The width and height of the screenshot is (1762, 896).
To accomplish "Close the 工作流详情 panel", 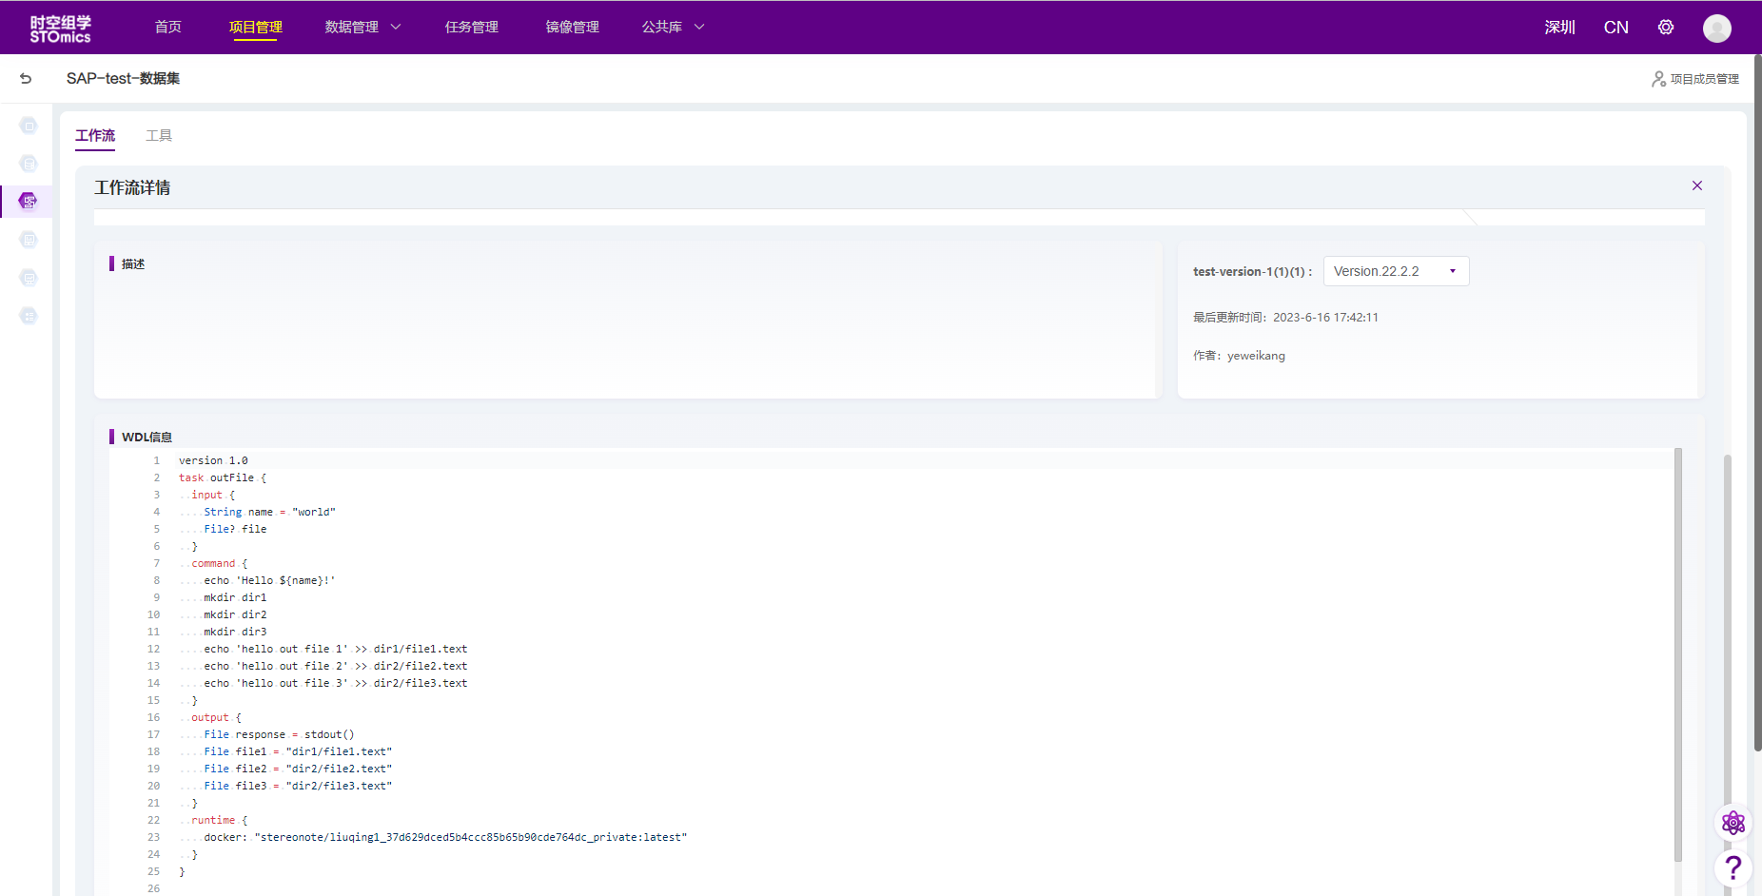I will point(1697,185).
